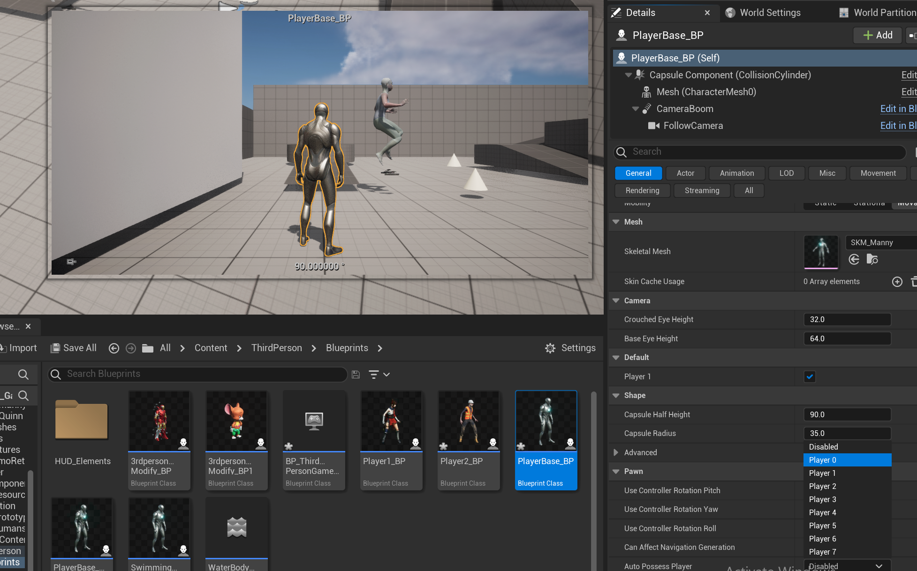
Task: Click the history back arrow in Content Browser
Action: (114, 348)
